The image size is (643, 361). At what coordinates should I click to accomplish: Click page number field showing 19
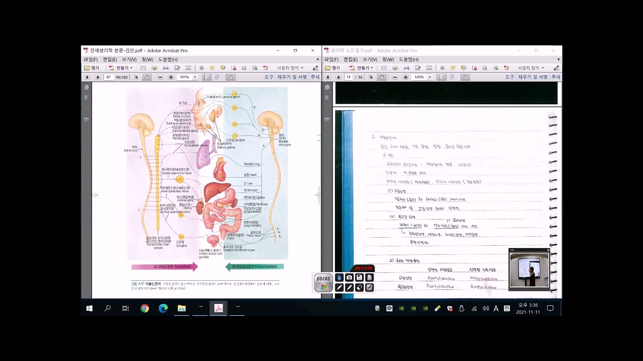[349, 77]
